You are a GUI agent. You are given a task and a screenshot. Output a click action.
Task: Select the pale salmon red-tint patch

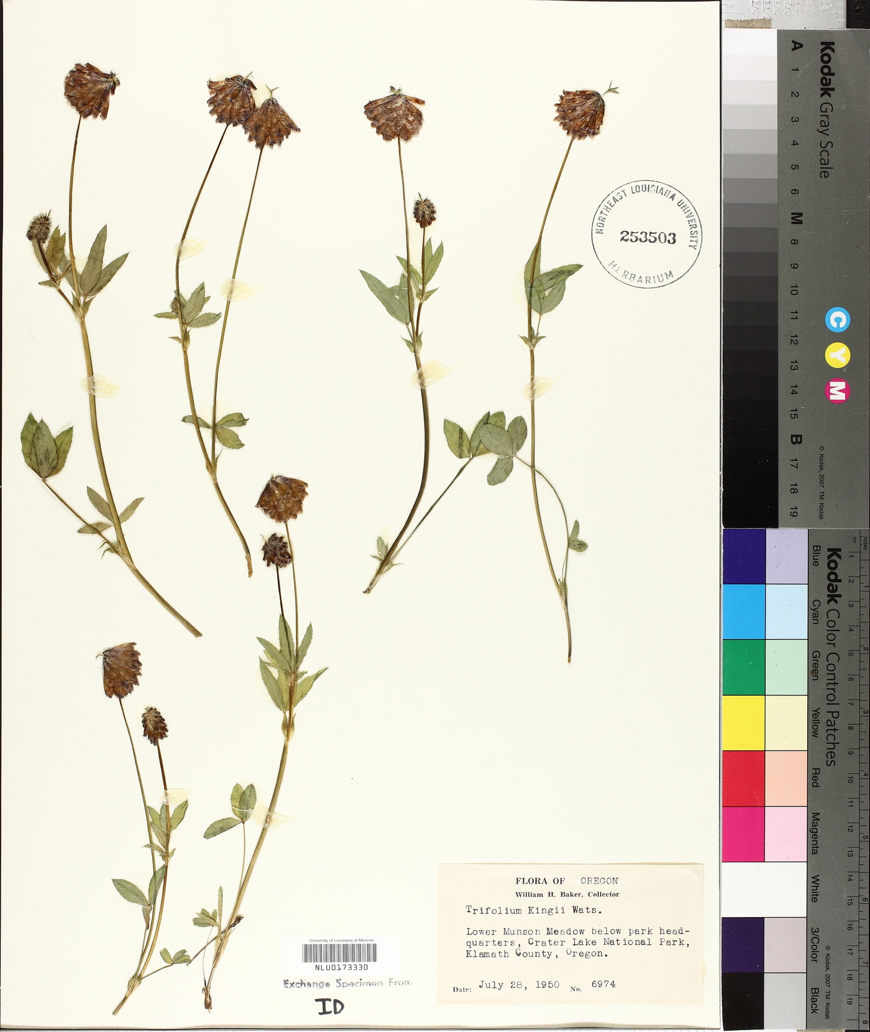[x=786, y=779]
